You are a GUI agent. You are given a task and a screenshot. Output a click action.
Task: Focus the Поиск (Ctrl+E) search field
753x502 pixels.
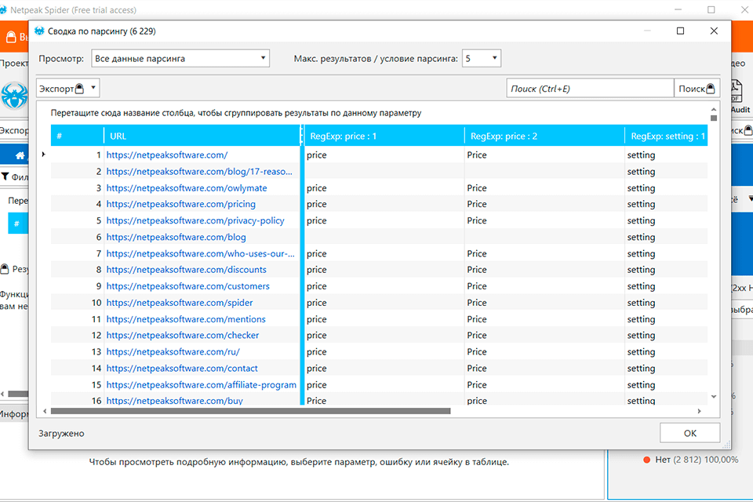click(x=589, y=89)
